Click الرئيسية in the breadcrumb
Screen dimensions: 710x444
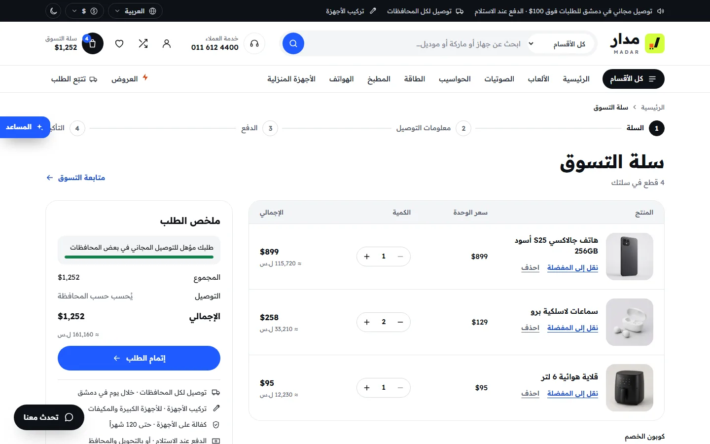653,107
